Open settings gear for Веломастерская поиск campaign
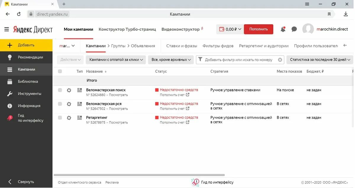Viewport: 355px width, 188px height. (69, 90)
